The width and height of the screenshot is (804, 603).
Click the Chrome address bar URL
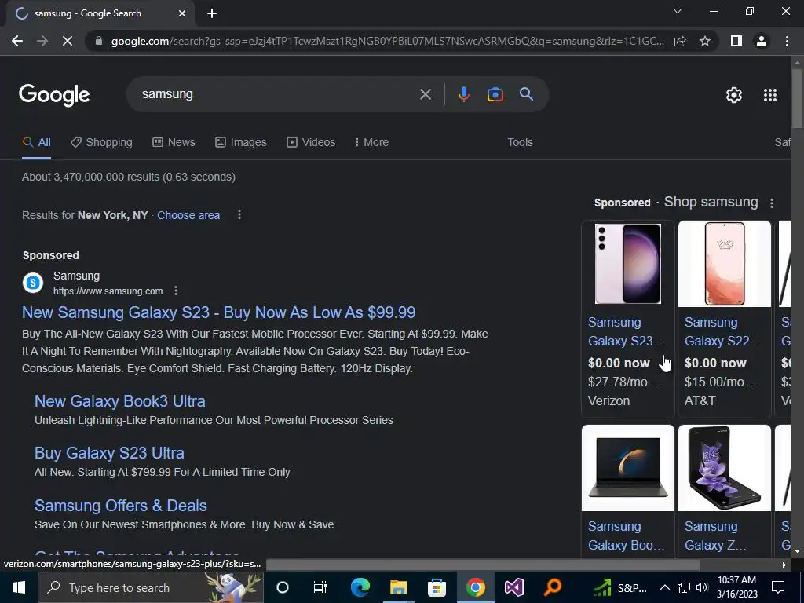point(387,41)
